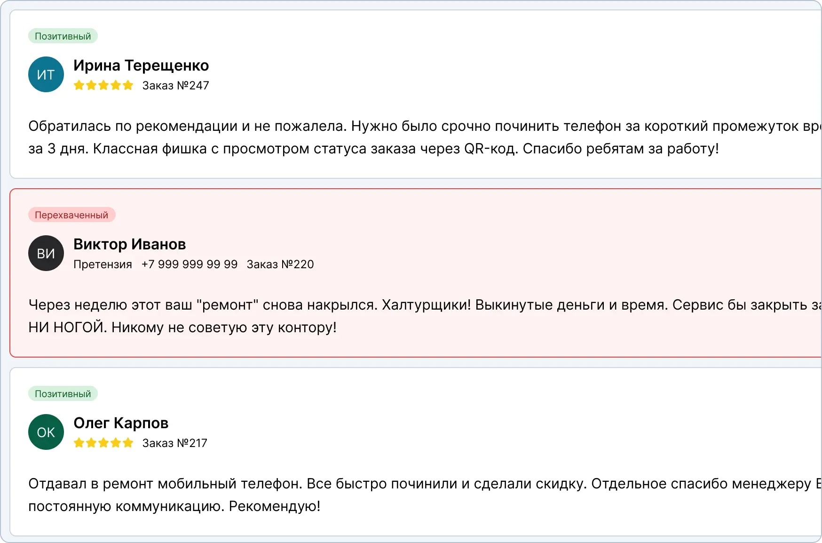Expand order Заказ №217 details

(174, 443)
